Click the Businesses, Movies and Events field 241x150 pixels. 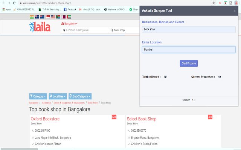point(189,29)
